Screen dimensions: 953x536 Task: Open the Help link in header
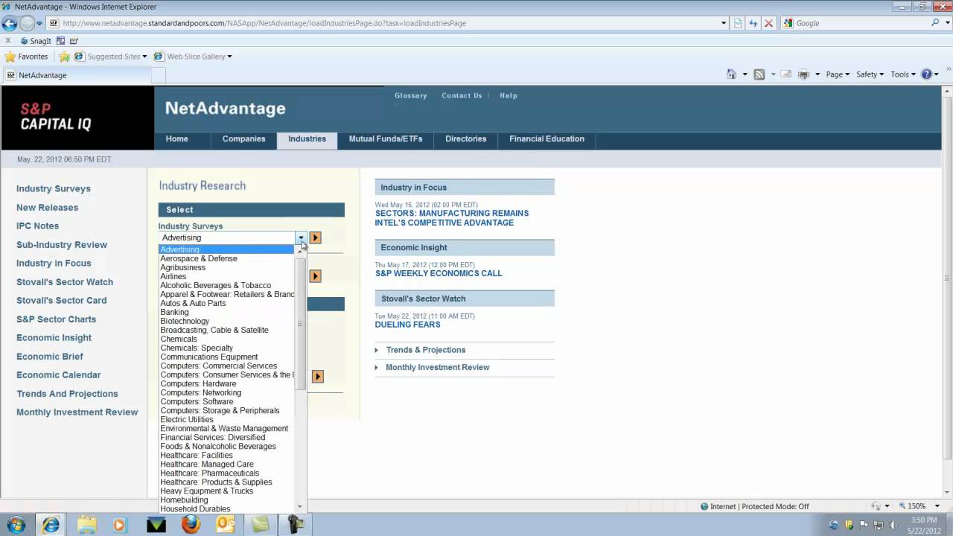[x=509, y=96]
